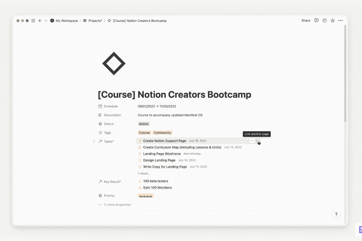Open the My Workspace breadcrumb

67,21
